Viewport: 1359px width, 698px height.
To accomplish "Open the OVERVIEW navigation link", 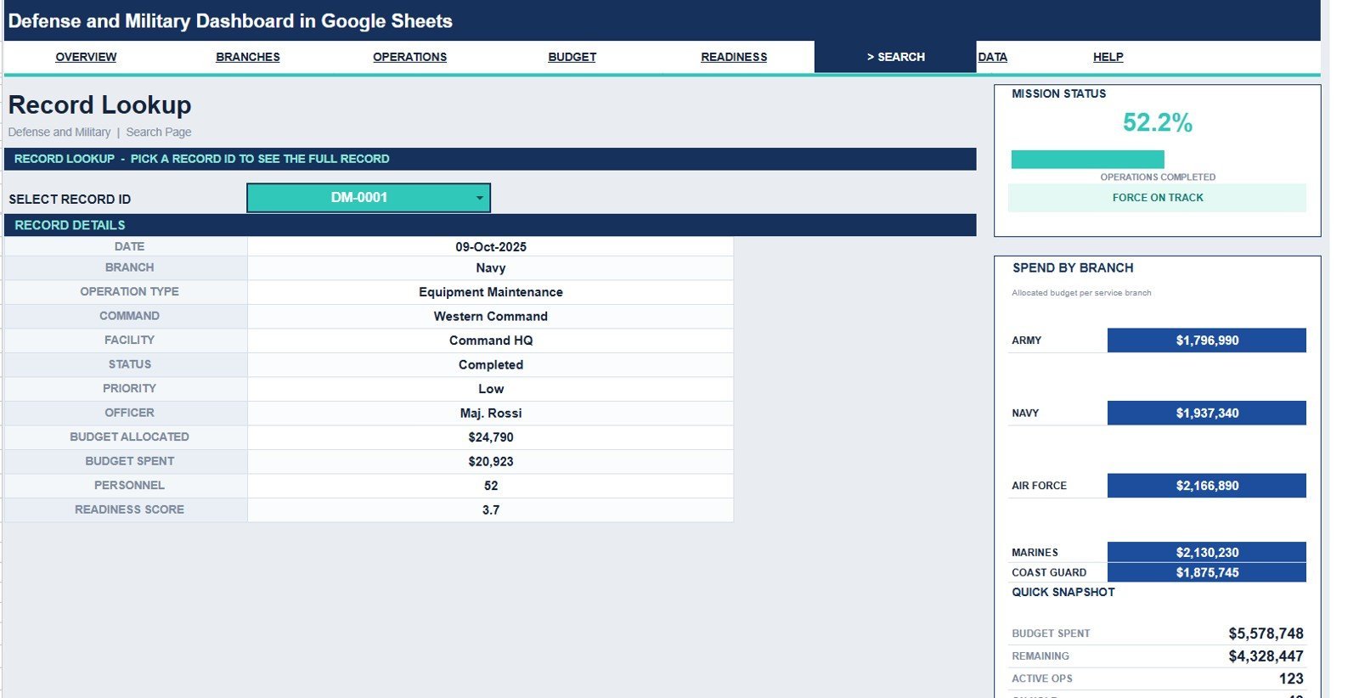I will (x=86, y=57).
